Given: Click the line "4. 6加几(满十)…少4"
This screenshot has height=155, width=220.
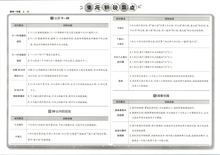Looking at the screenshot, I should click(151, 67).
